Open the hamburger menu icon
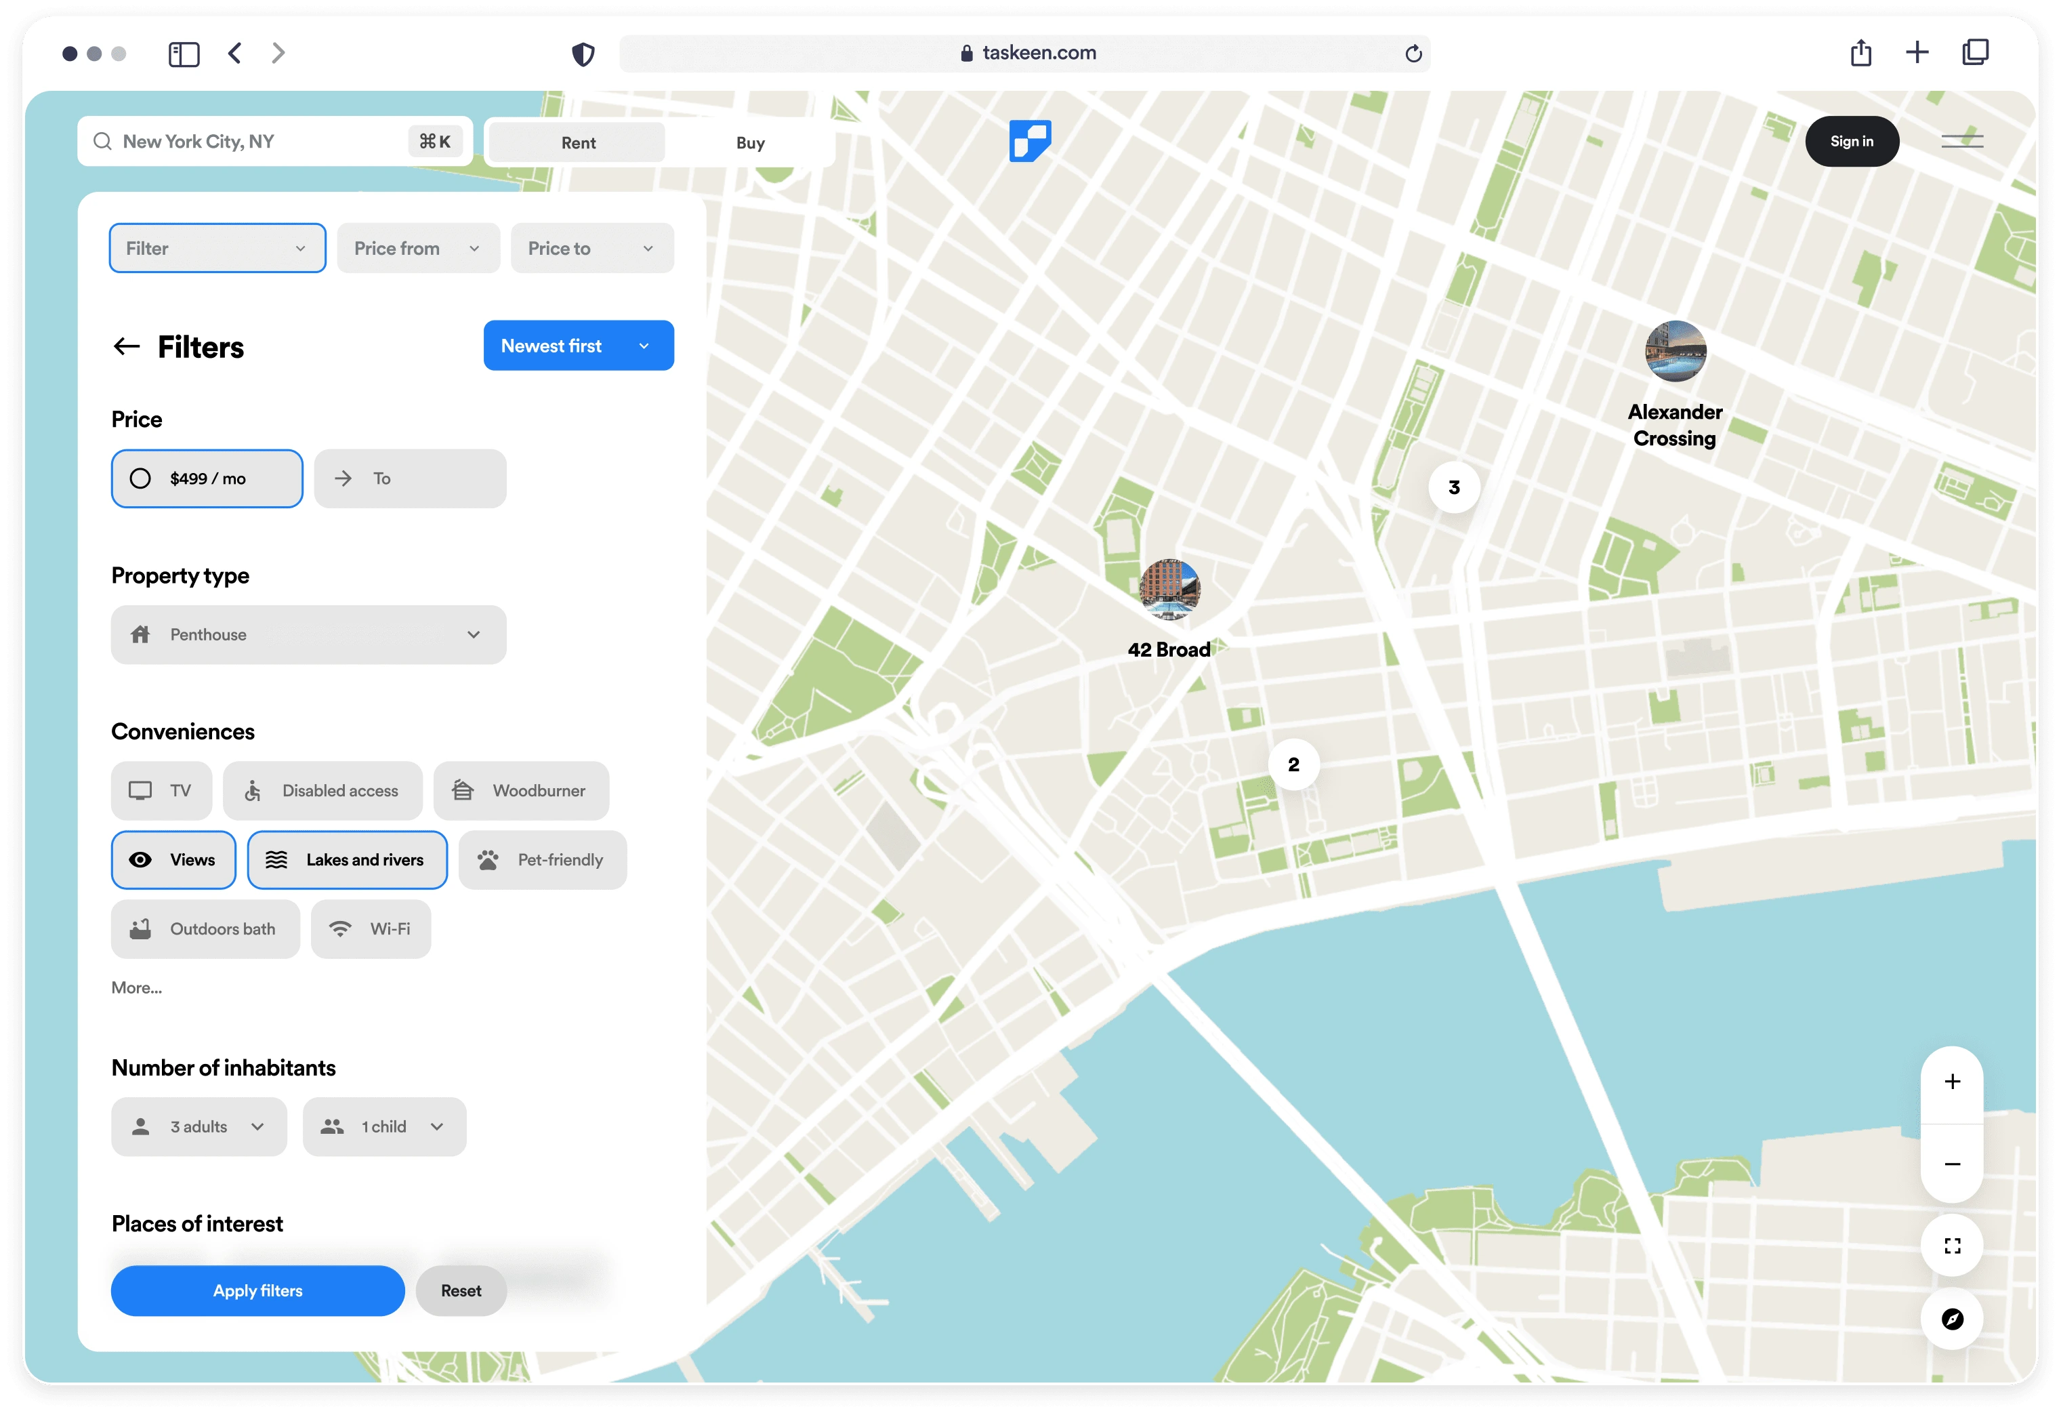The width and height of the screenshot is (2061, 1413). [1961, 141]
